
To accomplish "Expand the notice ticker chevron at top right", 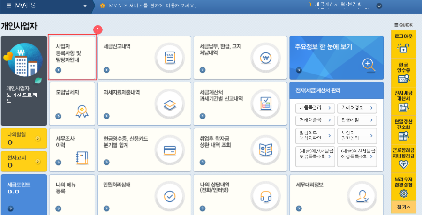I will coord(379,6).
